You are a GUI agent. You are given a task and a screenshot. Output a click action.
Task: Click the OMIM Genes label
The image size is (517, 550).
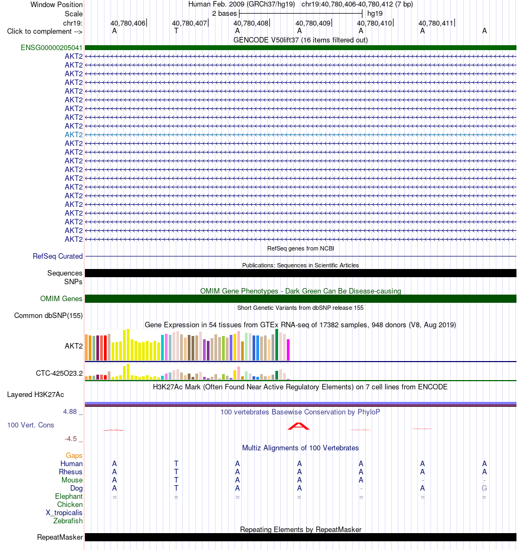[x=61, y=298]
